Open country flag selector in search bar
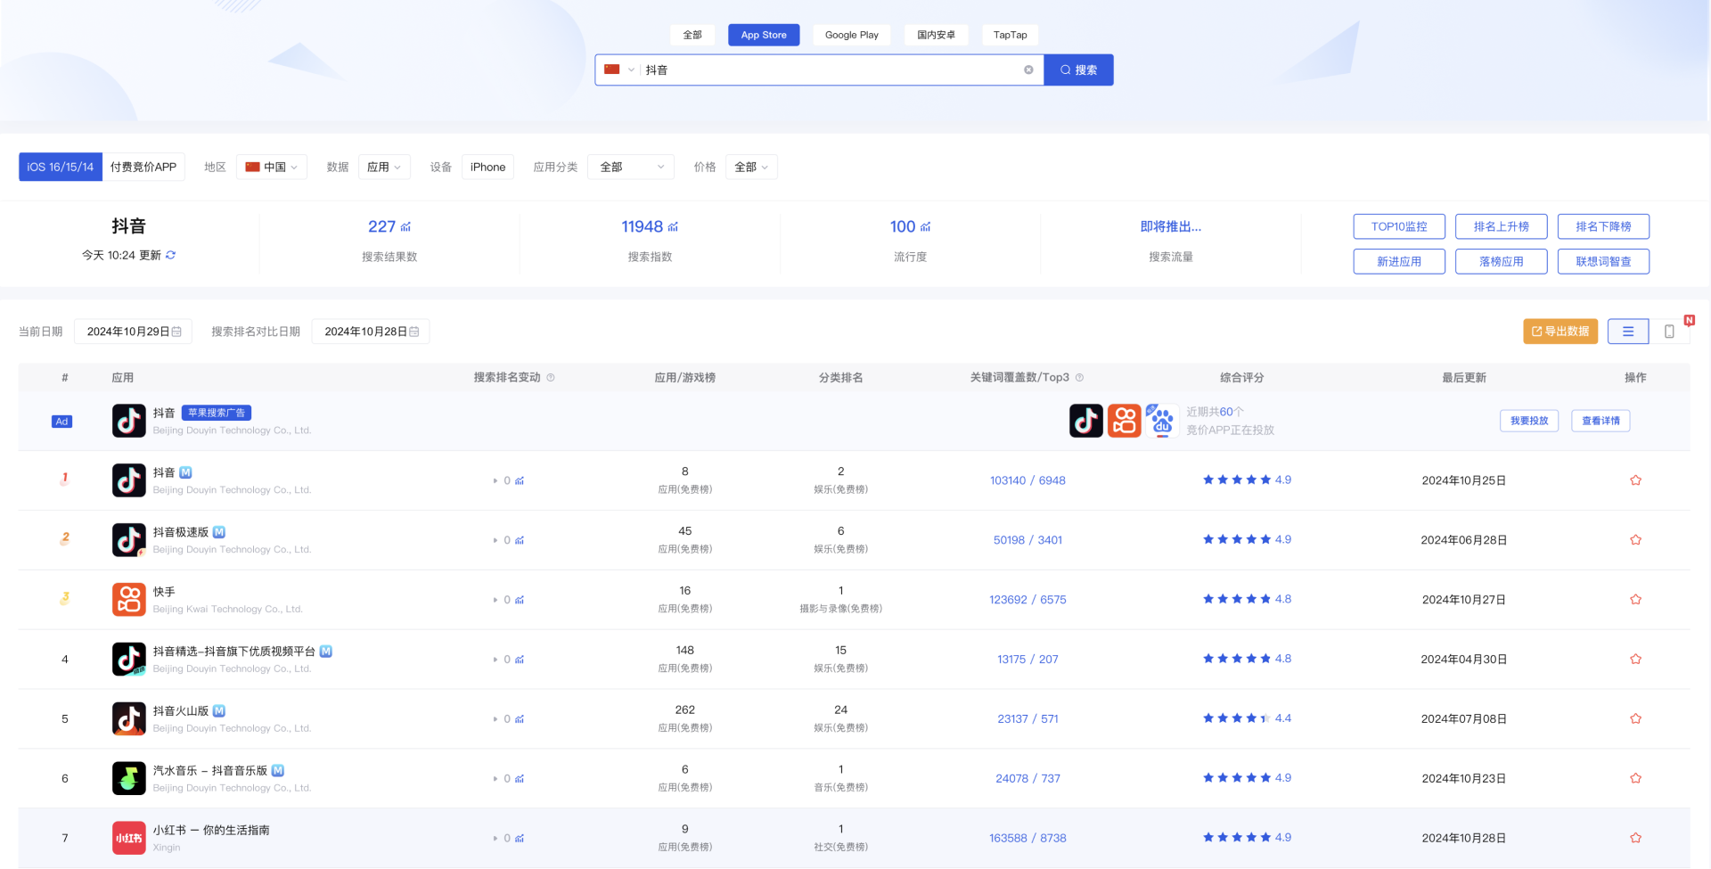Screen dimensions: 1711x869 [619, 70]
